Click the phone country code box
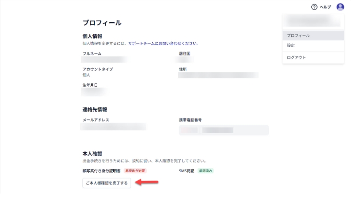354x198 pixels. (189, 130)
